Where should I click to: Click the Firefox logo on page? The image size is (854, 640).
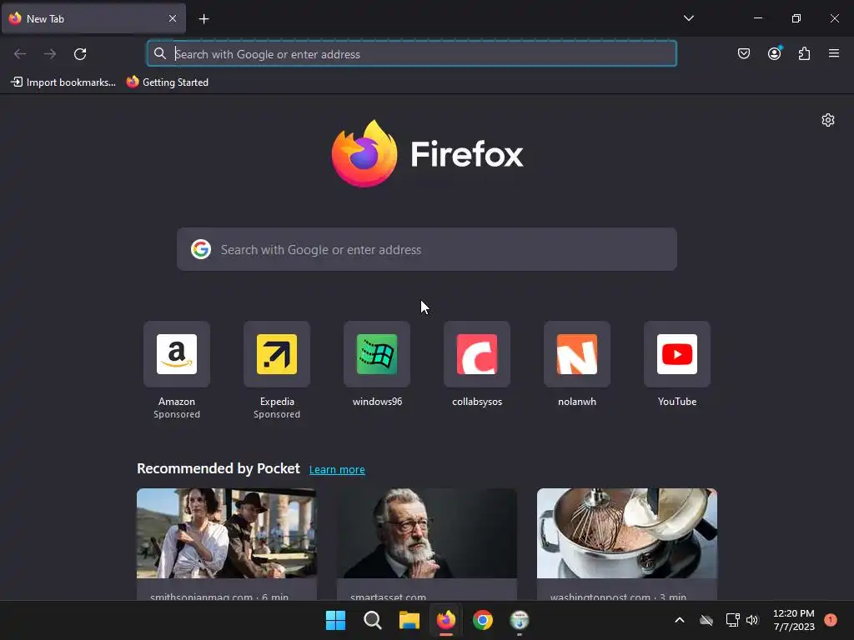coord(427,153)
